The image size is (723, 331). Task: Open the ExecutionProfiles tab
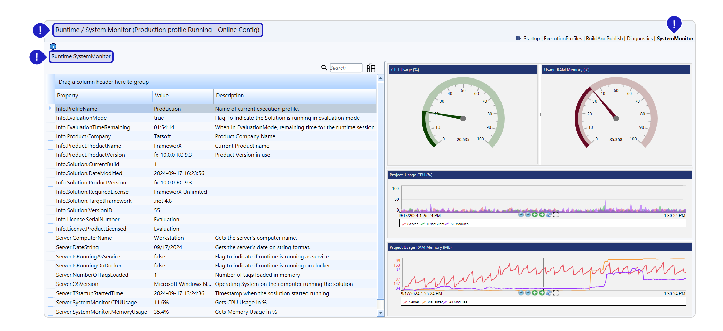point(563,39)
